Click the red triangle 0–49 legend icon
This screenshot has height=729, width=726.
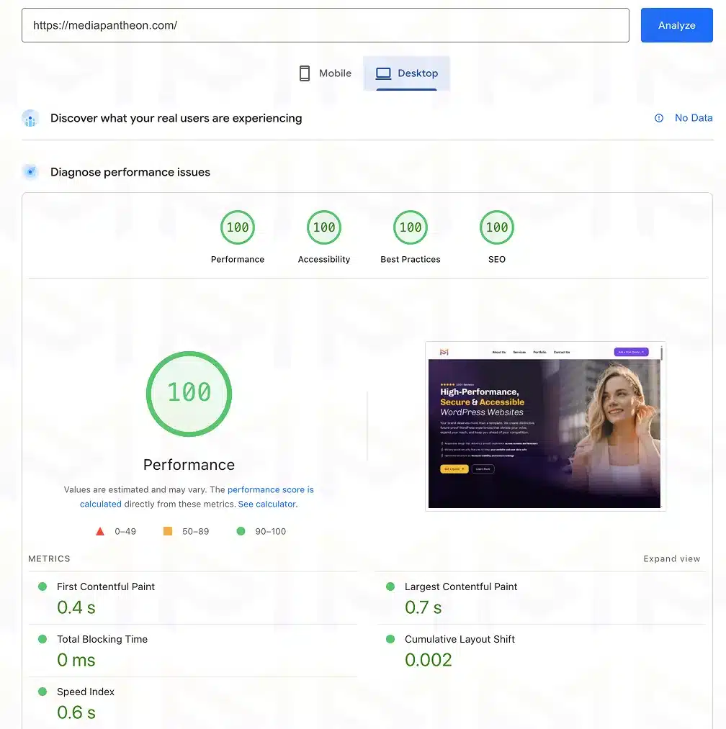(100, 531)
